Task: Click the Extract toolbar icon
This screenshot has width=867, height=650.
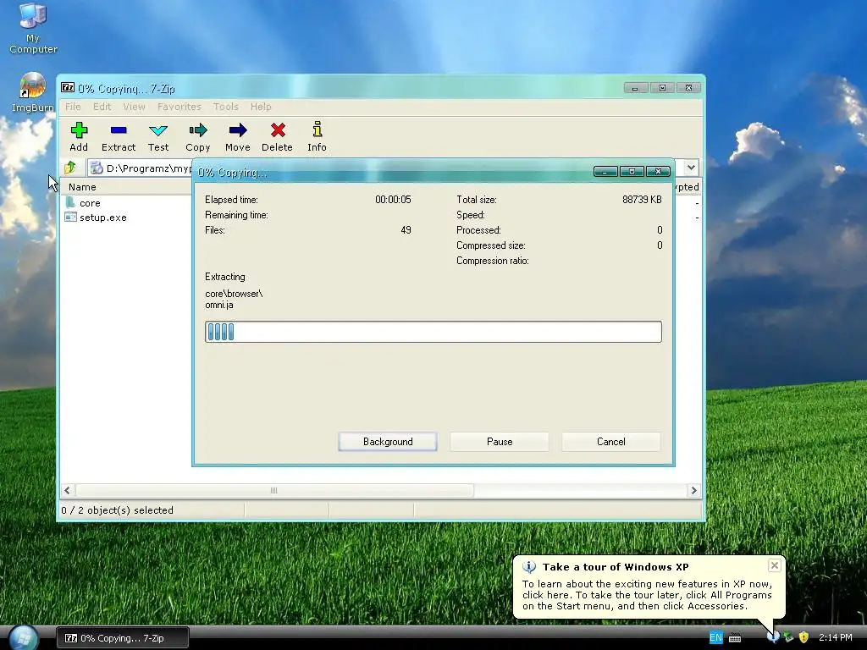Action: pos(119,130)
